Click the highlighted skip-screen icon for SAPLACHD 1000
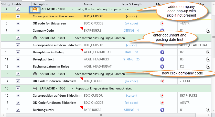Screen dimensions: 215x117 35,9
